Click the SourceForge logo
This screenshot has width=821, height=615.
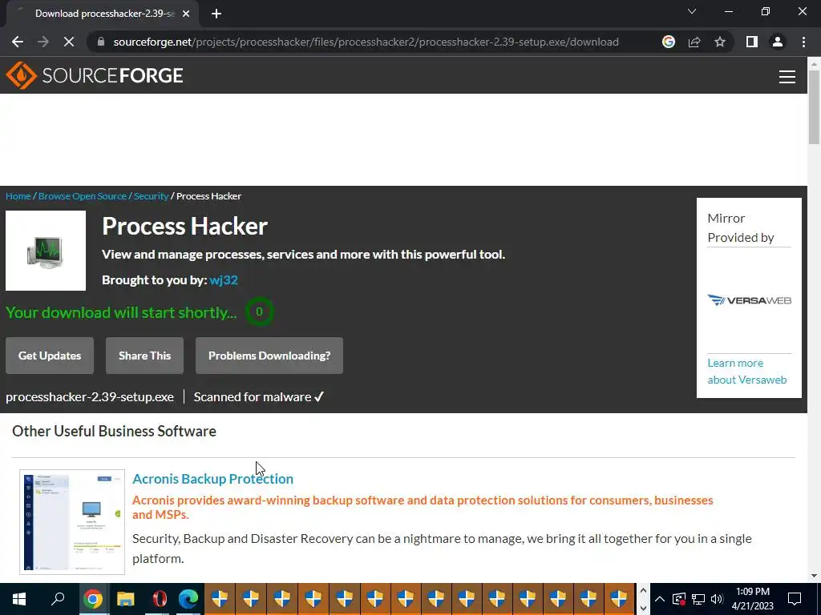(x=95, y=75)
